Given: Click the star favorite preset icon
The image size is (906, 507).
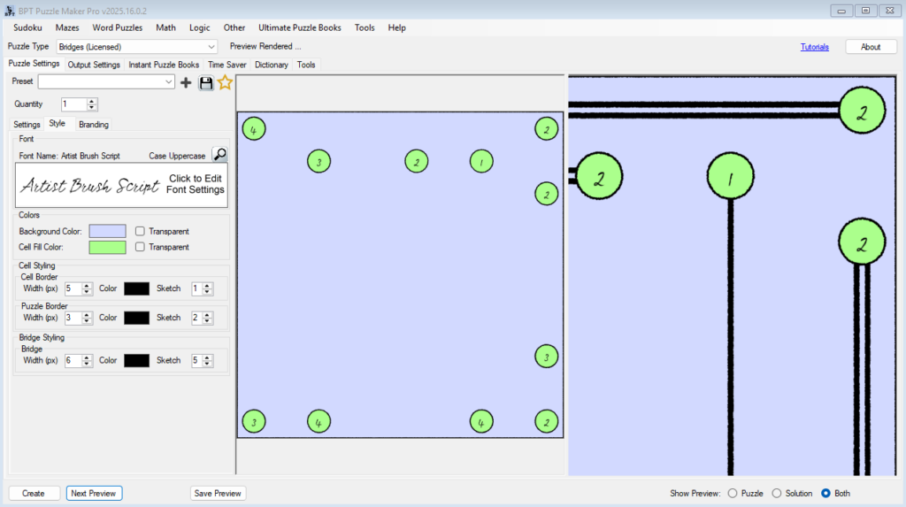Looking at the screenshot, I should 225,82.
